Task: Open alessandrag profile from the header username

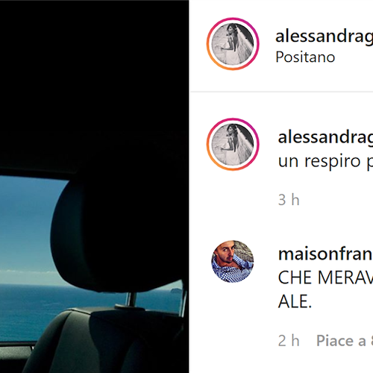Action: click(x=324, y=37)
